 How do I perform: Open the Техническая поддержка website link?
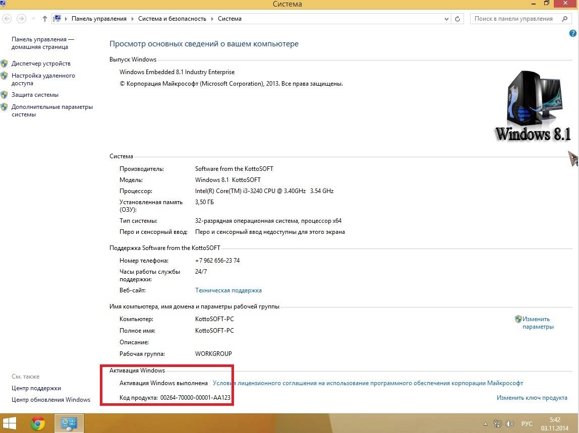[228, 290]
